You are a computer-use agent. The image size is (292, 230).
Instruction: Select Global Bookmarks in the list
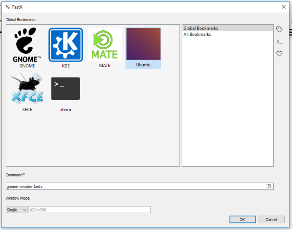pyautogui.click(x=201, y=28)
